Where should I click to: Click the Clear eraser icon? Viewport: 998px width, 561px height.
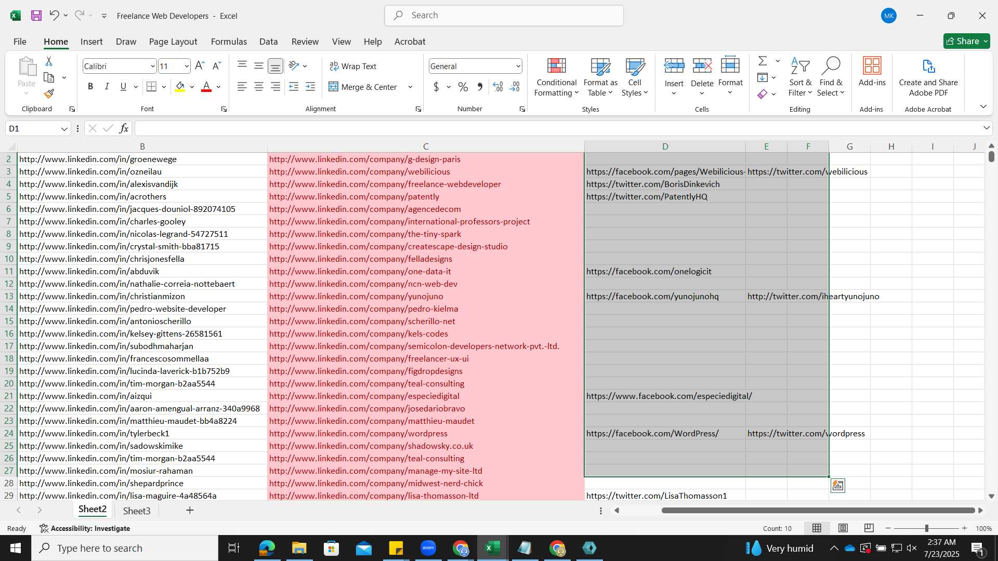(763, 94)
